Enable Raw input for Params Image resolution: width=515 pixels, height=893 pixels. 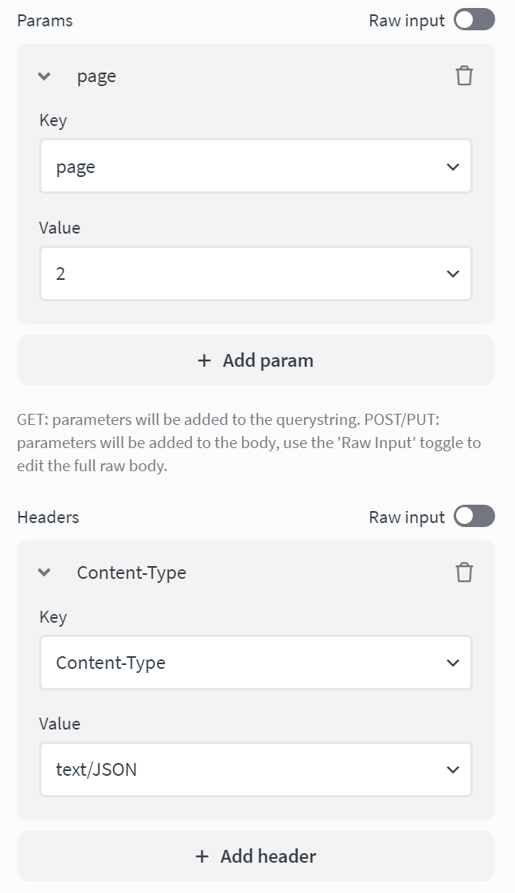pos(474,20)
